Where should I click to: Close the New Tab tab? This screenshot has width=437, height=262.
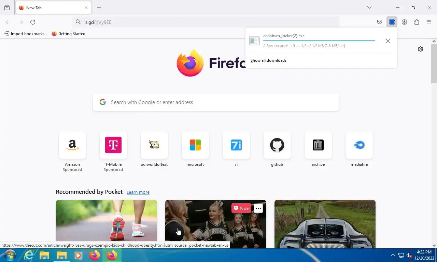coord(86,8)
